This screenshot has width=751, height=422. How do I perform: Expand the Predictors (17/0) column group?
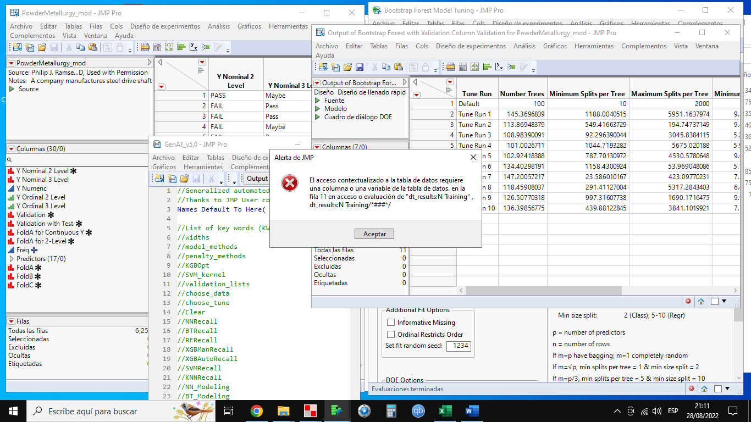click(x=12, y=259)
